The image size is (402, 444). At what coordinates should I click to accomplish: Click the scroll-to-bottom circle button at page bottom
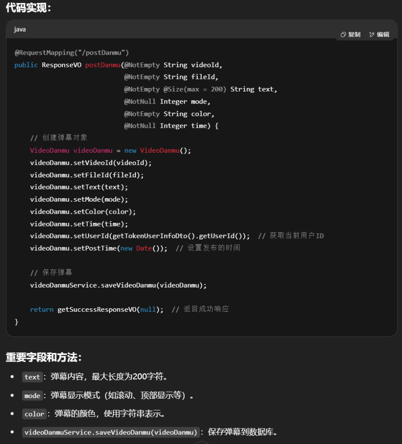(202, 442)
